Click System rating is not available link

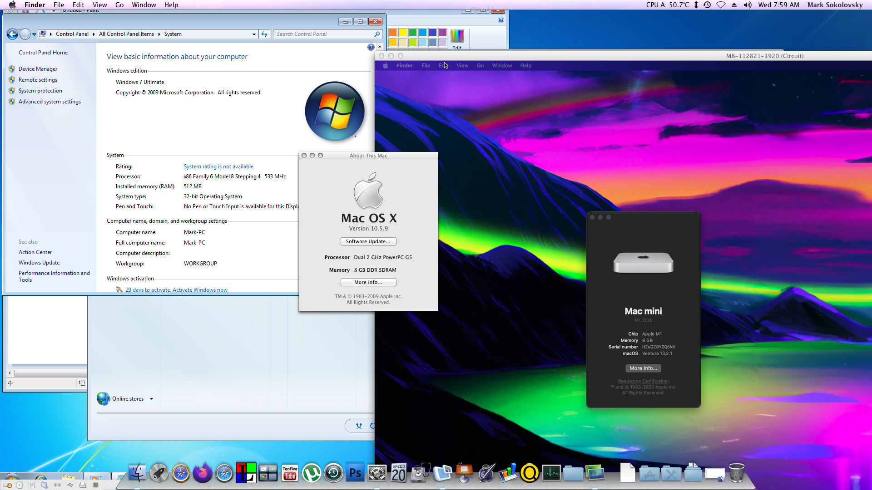pyautogui.click(x=218, y=167)
